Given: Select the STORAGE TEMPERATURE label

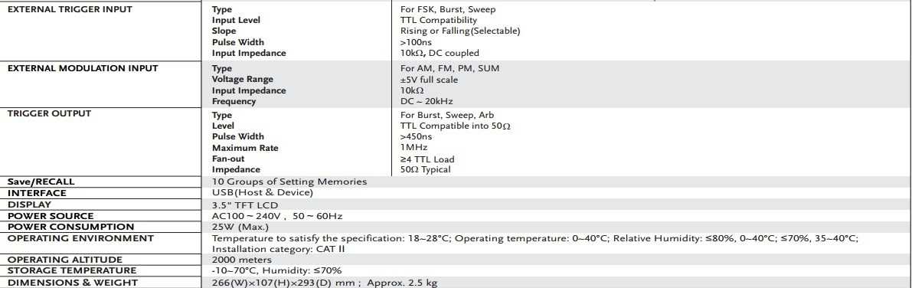Looking at the screenshot, I should (71, 270).
